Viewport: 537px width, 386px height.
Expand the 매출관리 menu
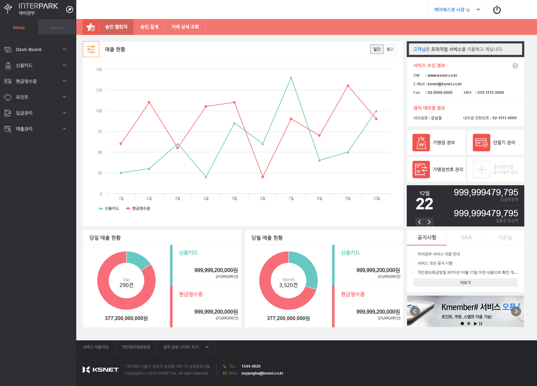tap(65, 128)
